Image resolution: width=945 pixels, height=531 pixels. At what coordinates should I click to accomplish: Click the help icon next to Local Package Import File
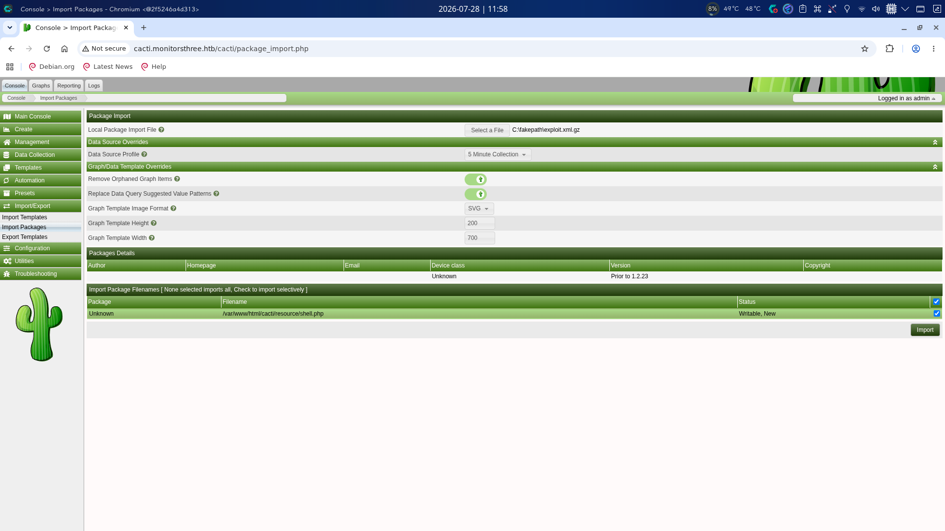click(161, 130)
